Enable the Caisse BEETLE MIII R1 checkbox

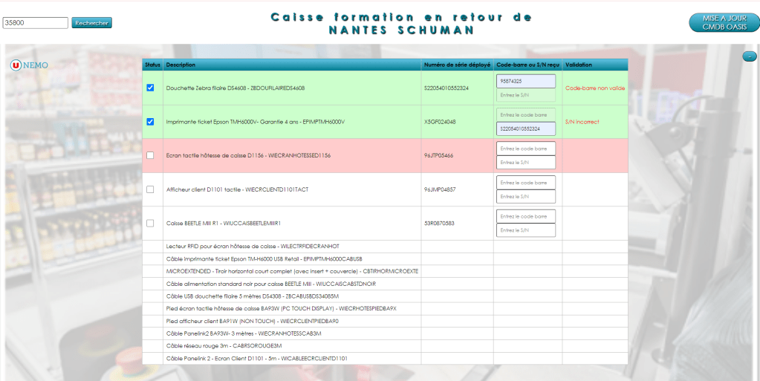point(151,223)
